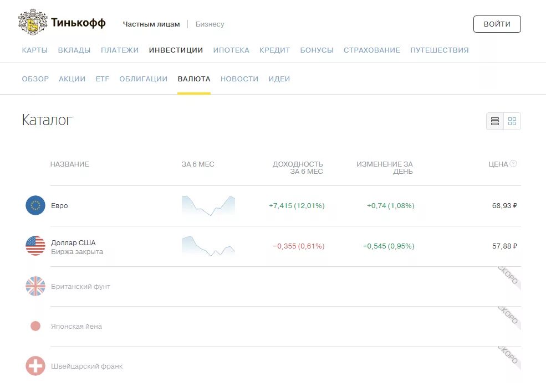Open the Euro six-month chart thumbnail
The image size is (546, 383).
click(208, 206)
